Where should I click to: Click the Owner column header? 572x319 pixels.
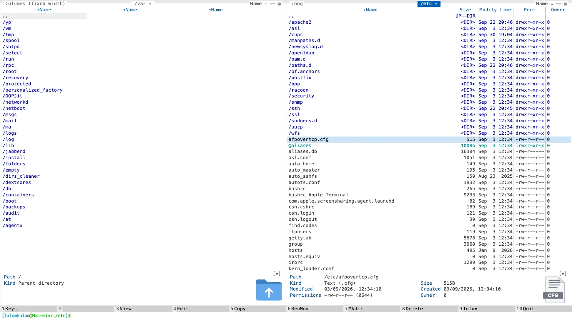click(x=558, y=10)
